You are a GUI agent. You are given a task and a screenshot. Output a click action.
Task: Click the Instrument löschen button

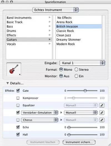pyautogui.click(x=43, y=142)
